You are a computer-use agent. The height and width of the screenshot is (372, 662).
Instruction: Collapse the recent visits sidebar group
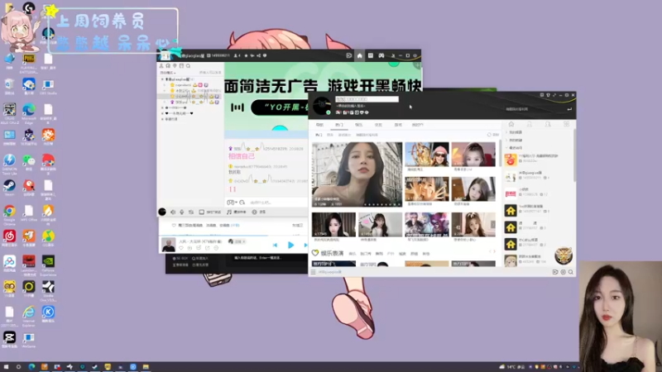pos(506,148)
